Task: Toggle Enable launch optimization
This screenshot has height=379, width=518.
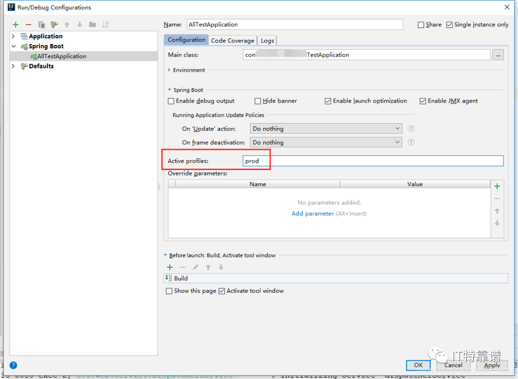Action: tap(328, 101)
